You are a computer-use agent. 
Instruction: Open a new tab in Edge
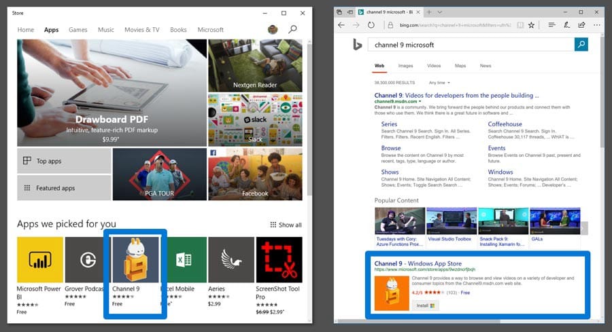[x=429, y=12]
